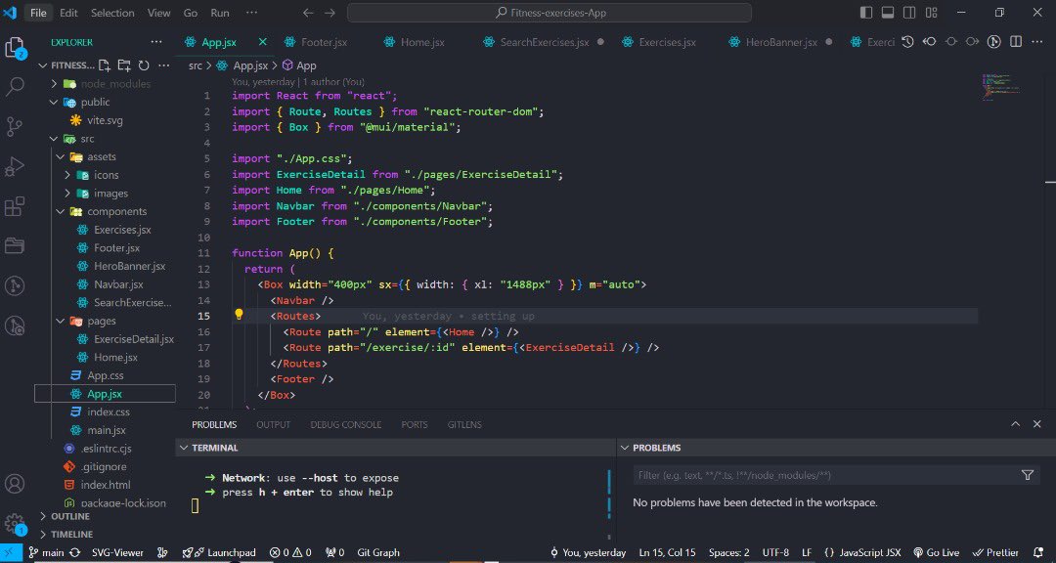This screenshot has height=563, width=1056.
Task: Click Spaces: 2 indentation setting
Action: [728, 552]
